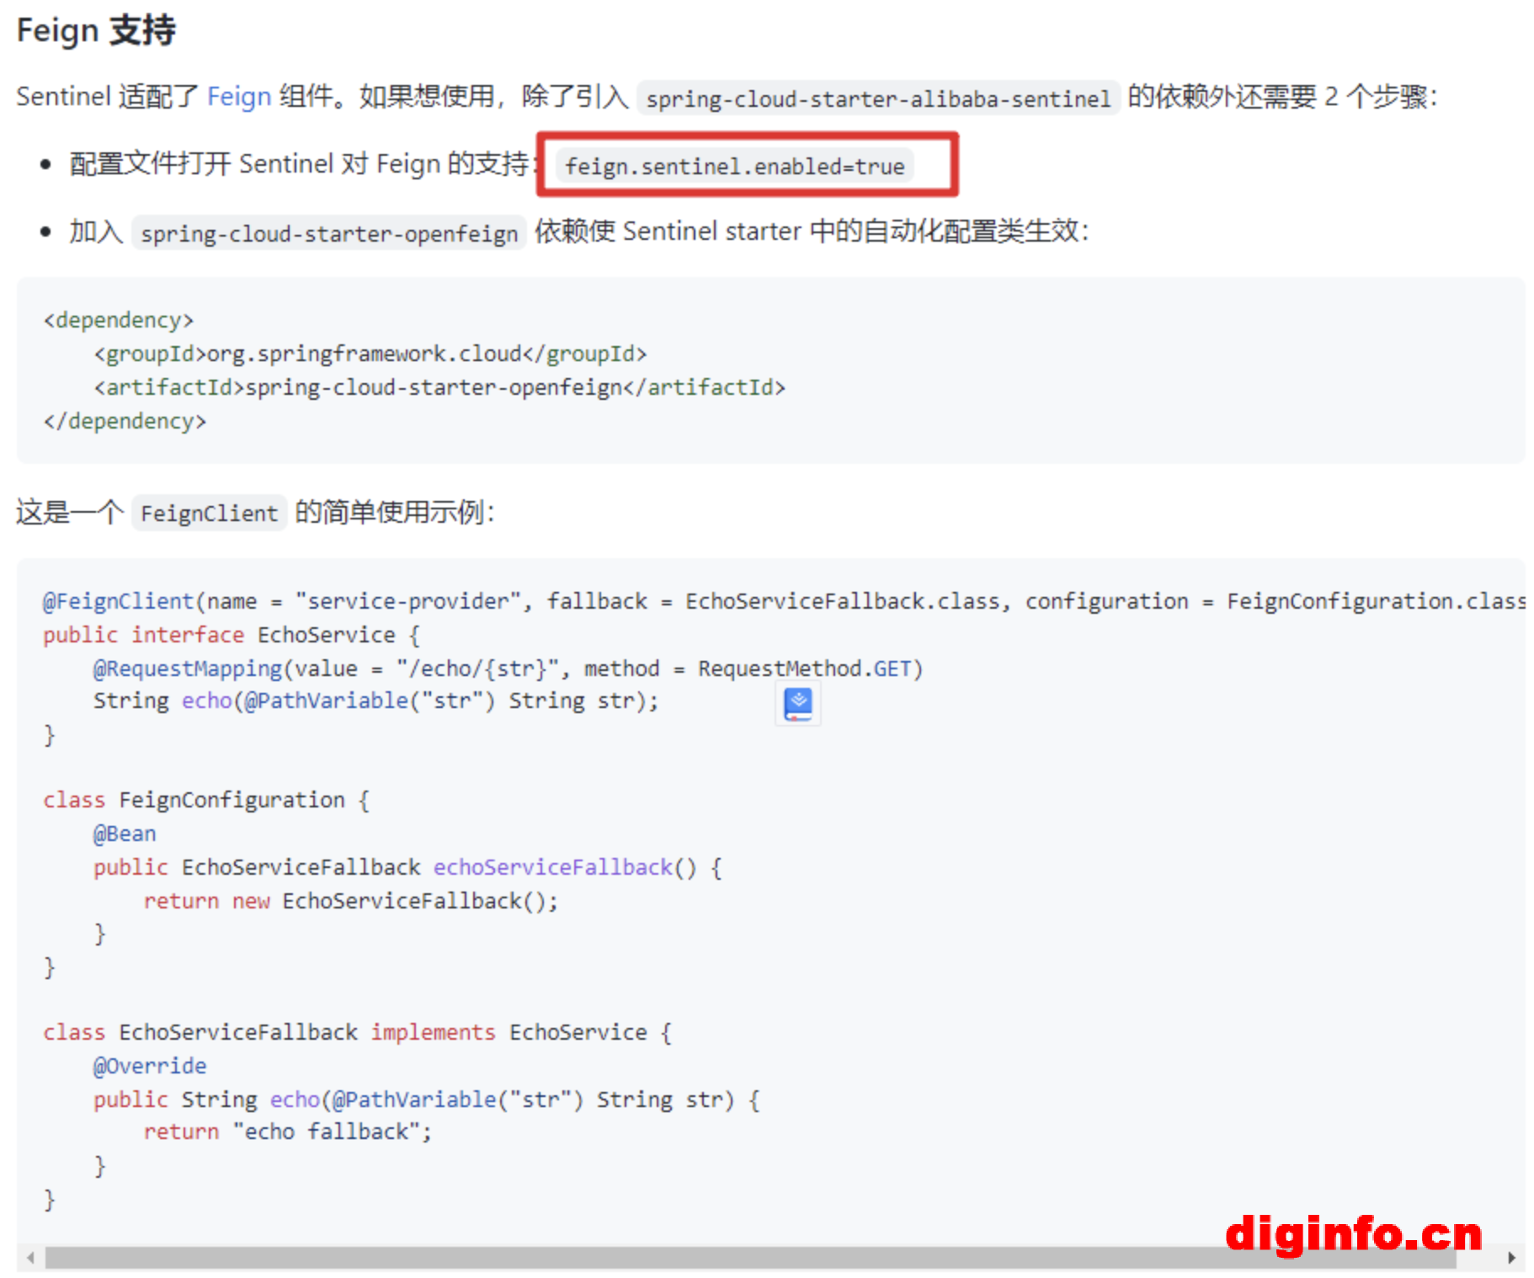Click the groupId 'org.springframework.cloud' line
The image size is (1534, 1278).
point(370,354)
